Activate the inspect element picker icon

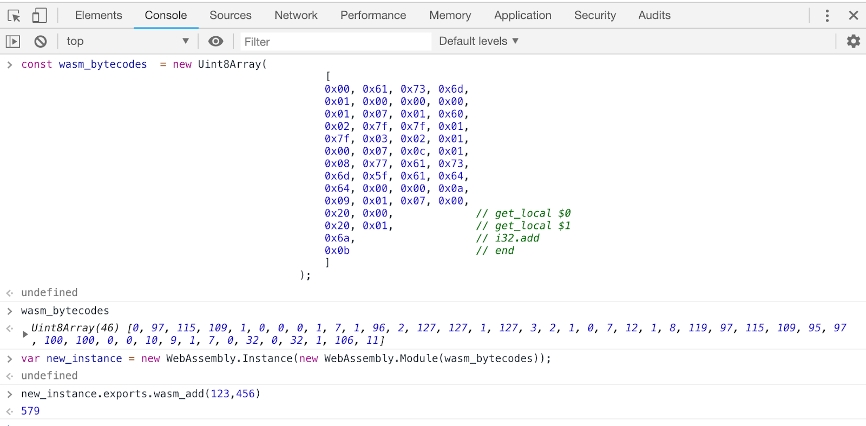[14, 16]
